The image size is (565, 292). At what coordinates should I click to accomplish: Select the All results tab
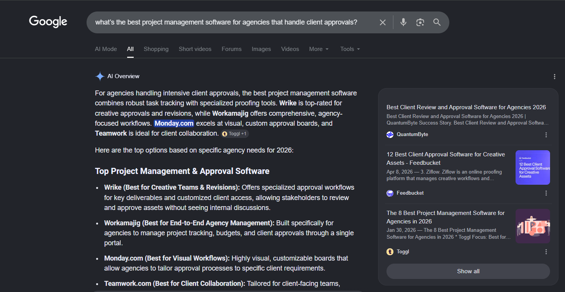(x=130, y=49)
